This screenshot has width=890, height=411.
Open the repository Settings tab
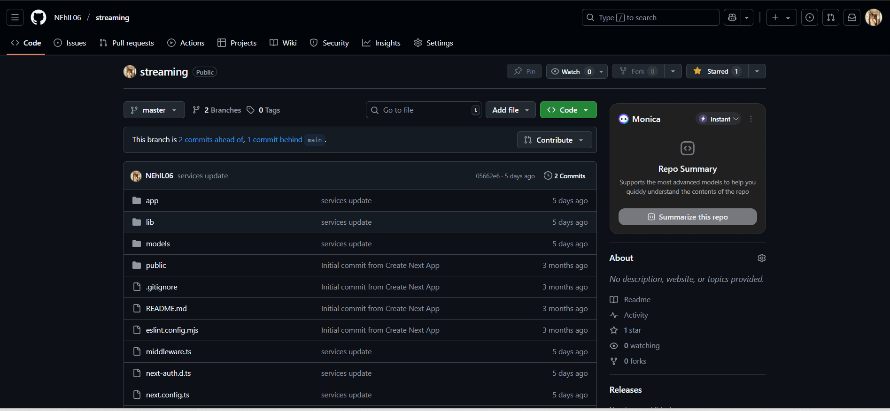(x=433, y=43)
